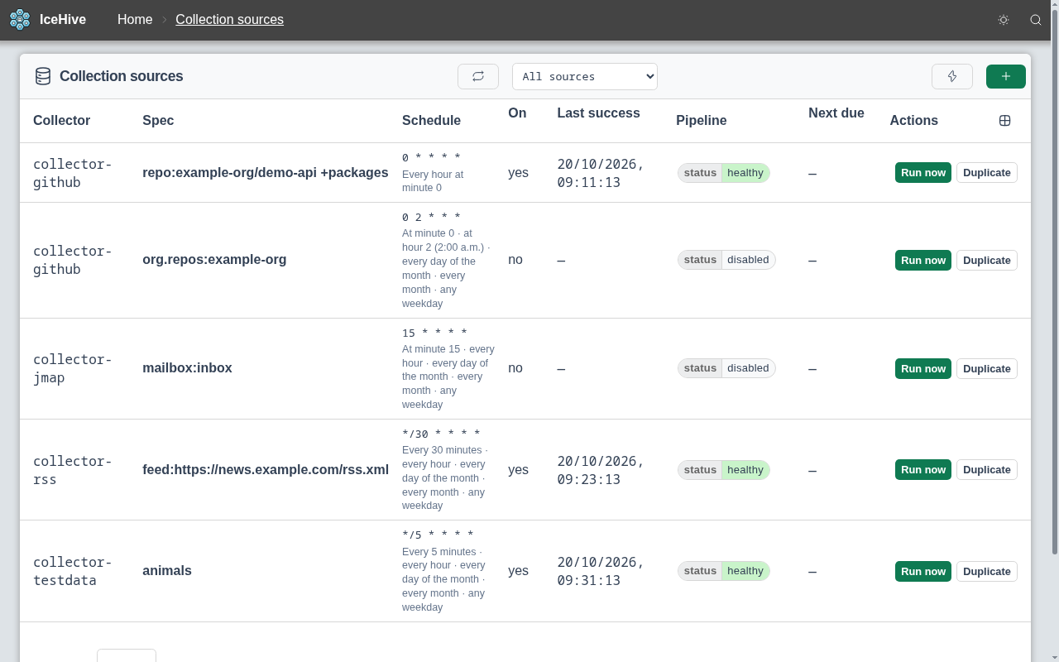Click the healthy status badge for animals

(724, 571)
